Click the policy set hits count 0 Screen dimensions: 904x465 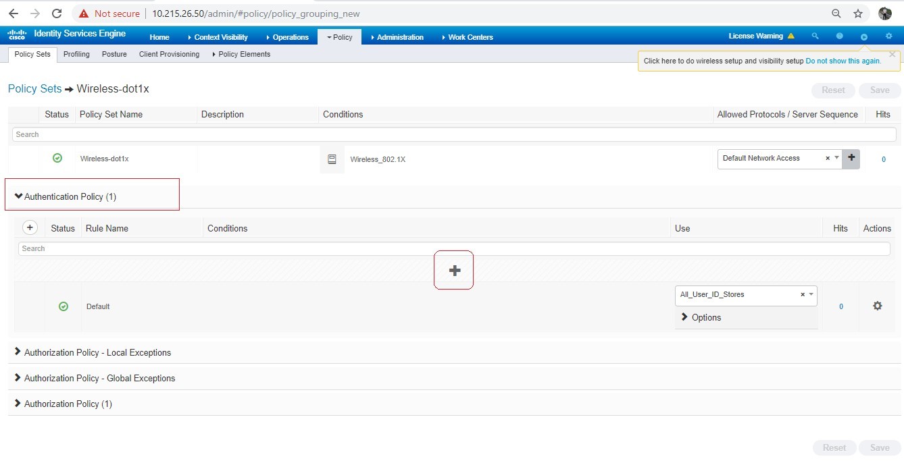(x=884, y=159)
